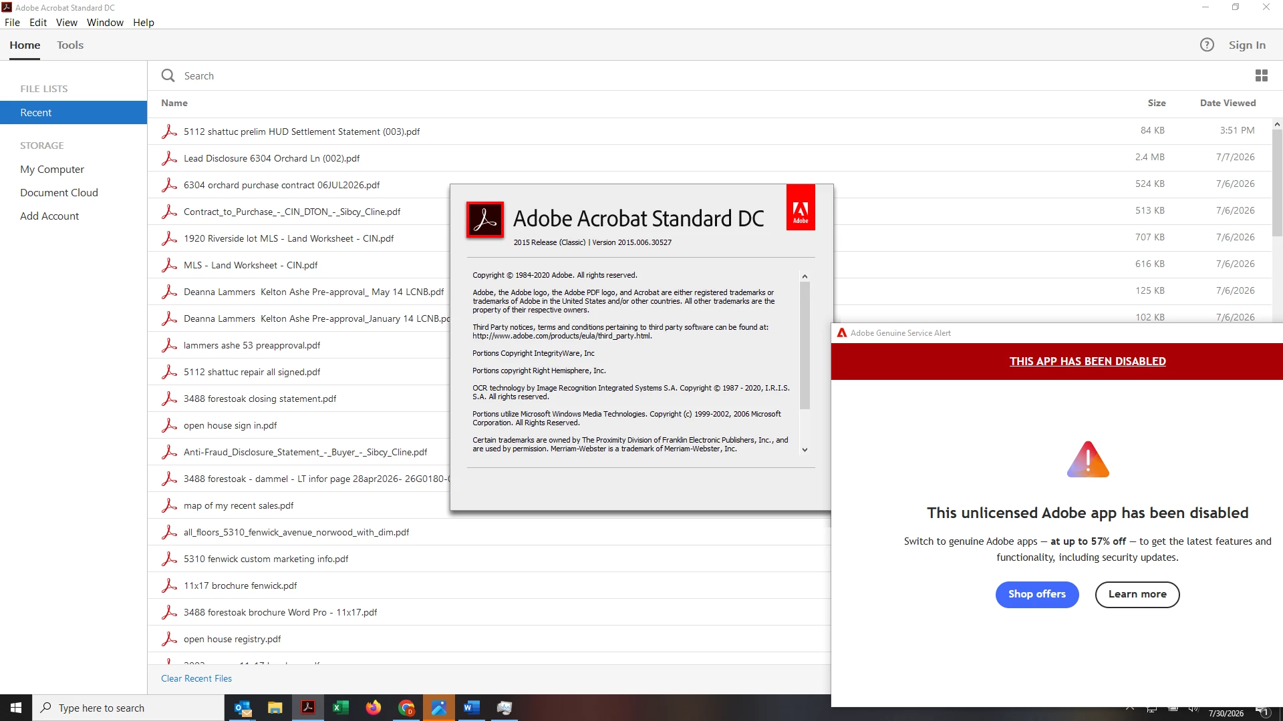The width and height of the screenshot is (1283, 721).
Task: Click THIS APP HAS BEEN DISABLED banner link
Action: pos(1088,361)
